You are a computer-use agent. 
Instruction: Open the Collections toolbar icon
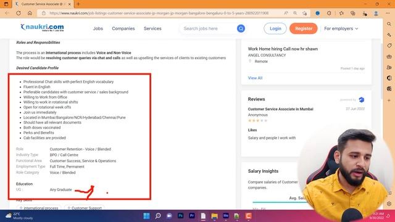click(x=353, y=13)
